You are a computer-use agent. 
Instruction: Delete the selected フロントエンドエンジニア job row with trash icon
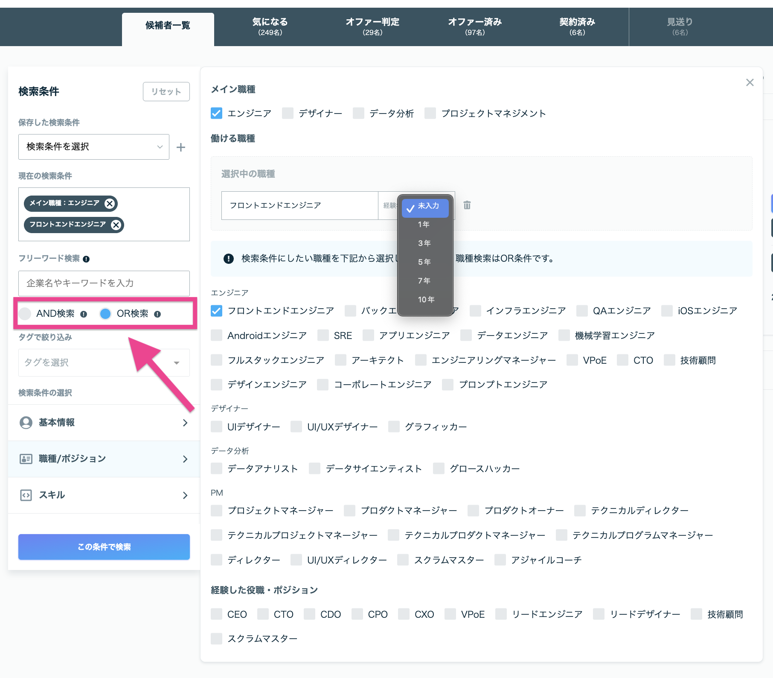point(467,205)
